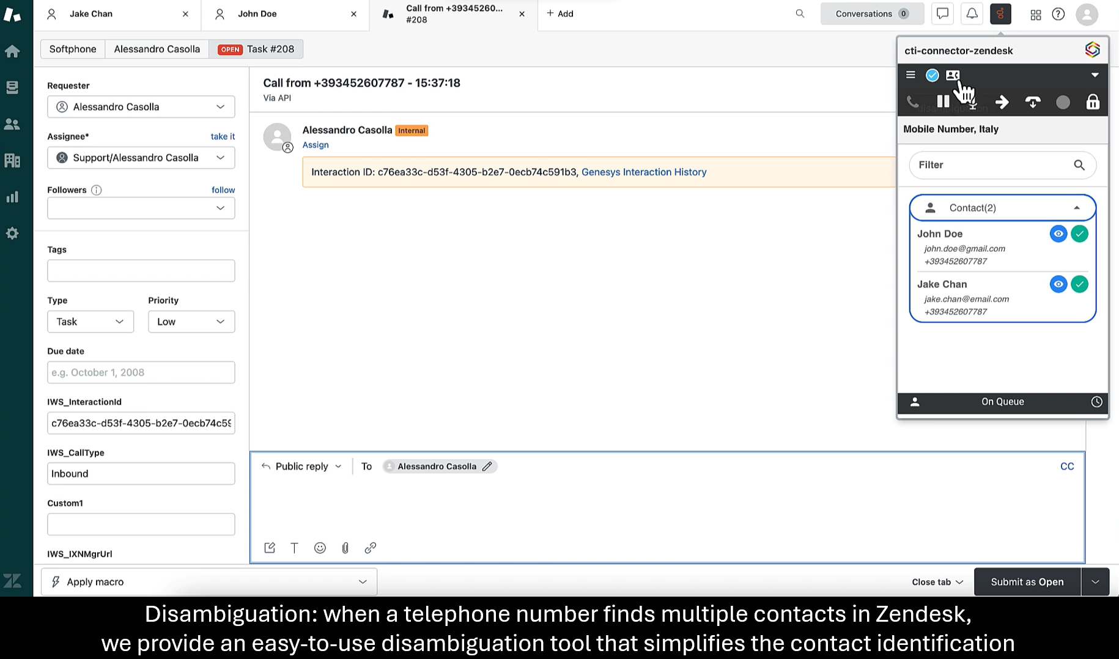Switch to the John Doe tab
The image size is (1119, 659).
point(257,14)
